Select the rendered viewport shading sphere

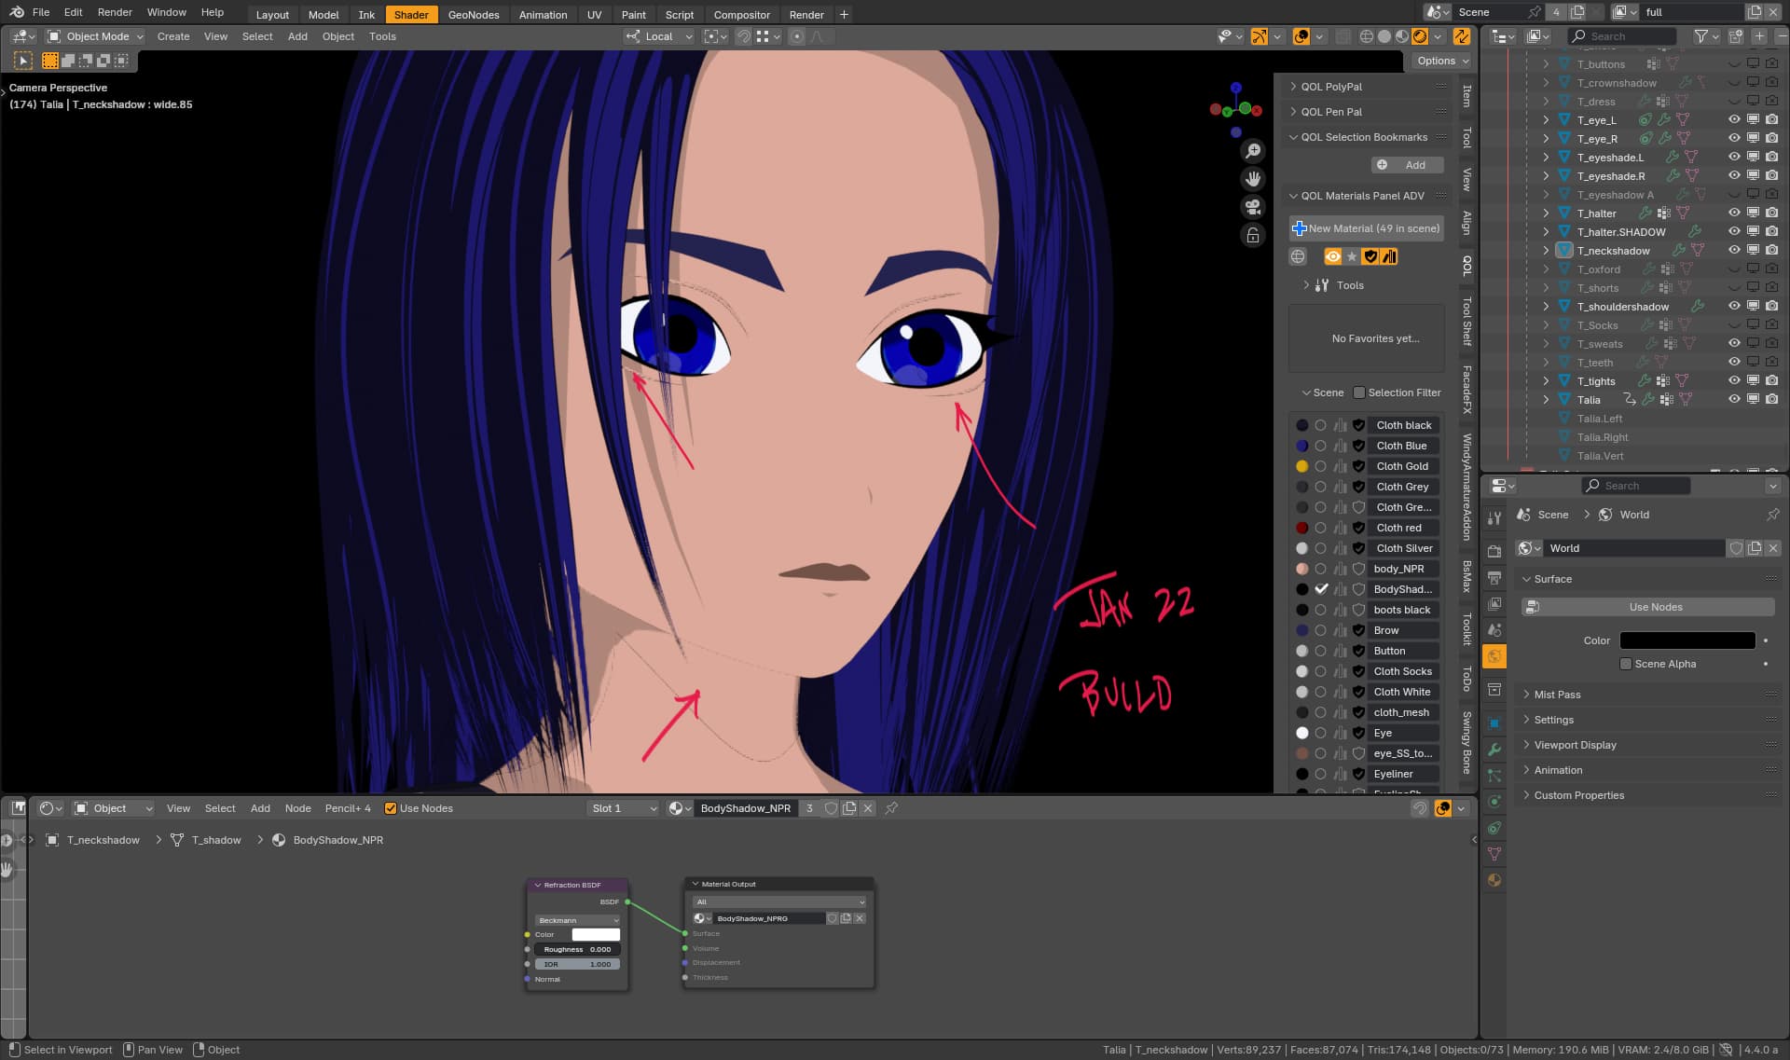(x=1419, y=36)
